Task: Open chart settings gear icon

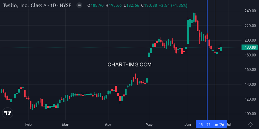Action: pyautogui.click(x=250, y=124)
